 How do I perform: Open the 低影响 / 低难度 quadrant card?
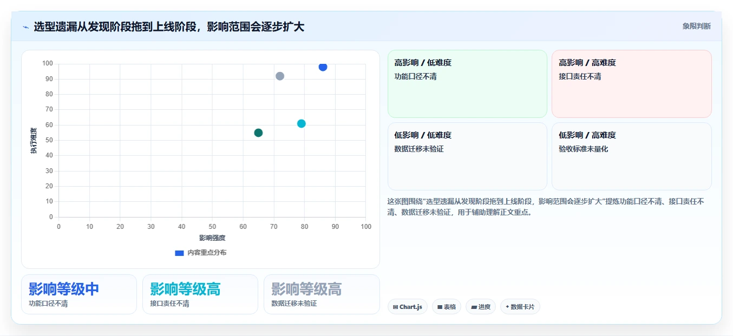click(467, 156)
